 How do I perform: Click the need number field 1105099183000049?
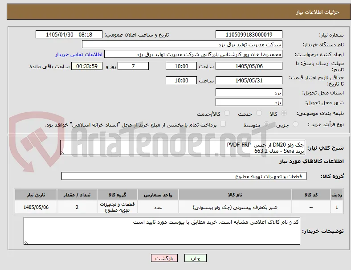pyautogui.click(x=249, y=34)
